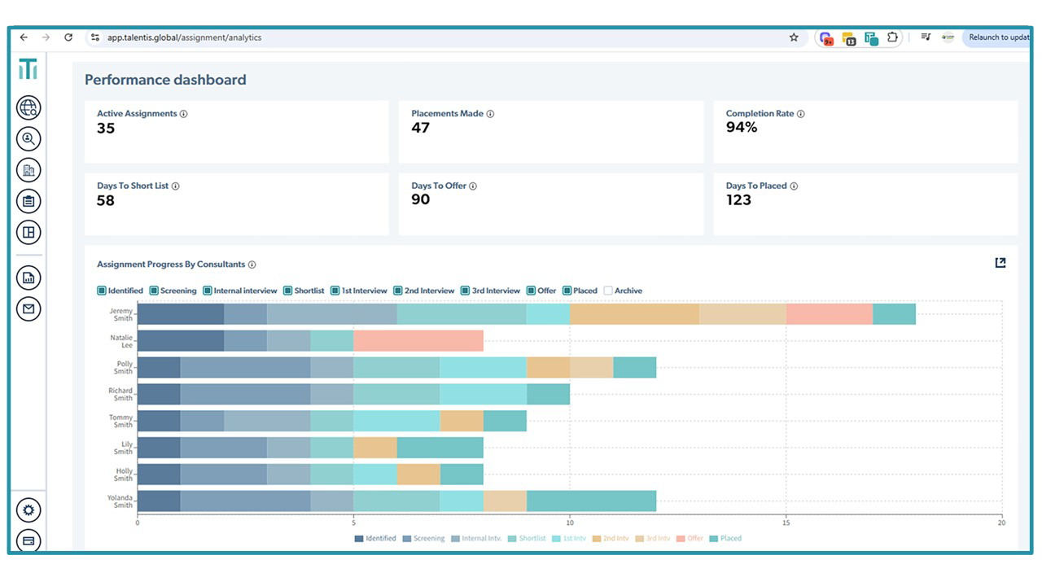Open the analytics chart icon in the sidebar
This screenshot has height=586, width=1042.
(x=28, y=278)
